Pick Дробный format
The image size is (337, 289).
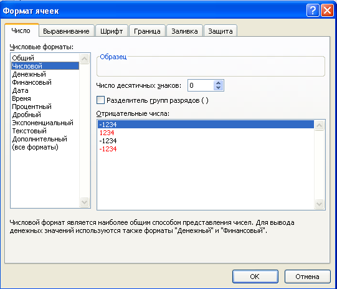[45, 115]
